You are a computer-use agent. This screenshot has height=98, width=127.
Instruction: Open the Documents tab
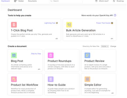(32, 1)
